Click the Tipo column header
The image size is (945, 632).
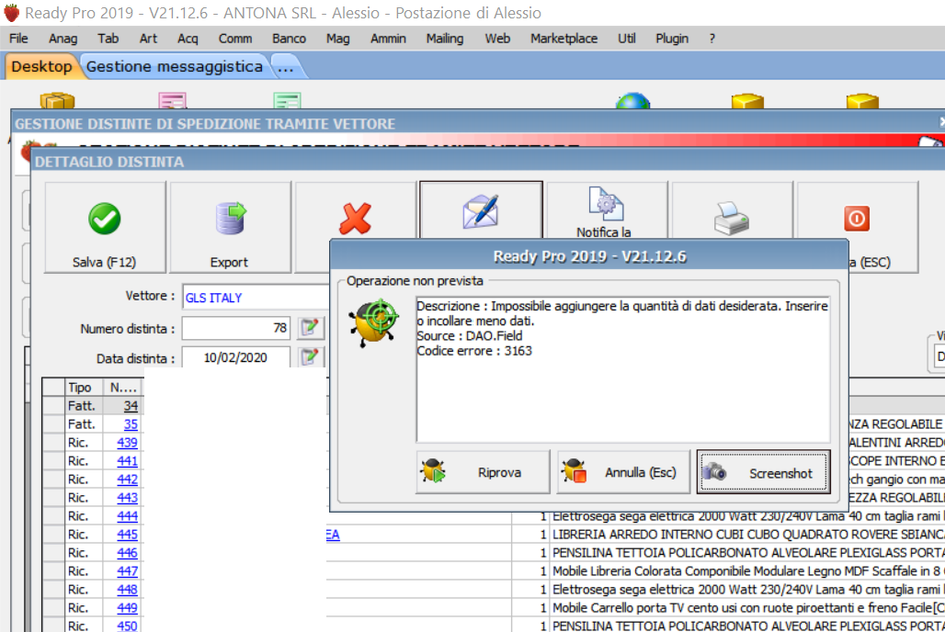coord(84,388)
